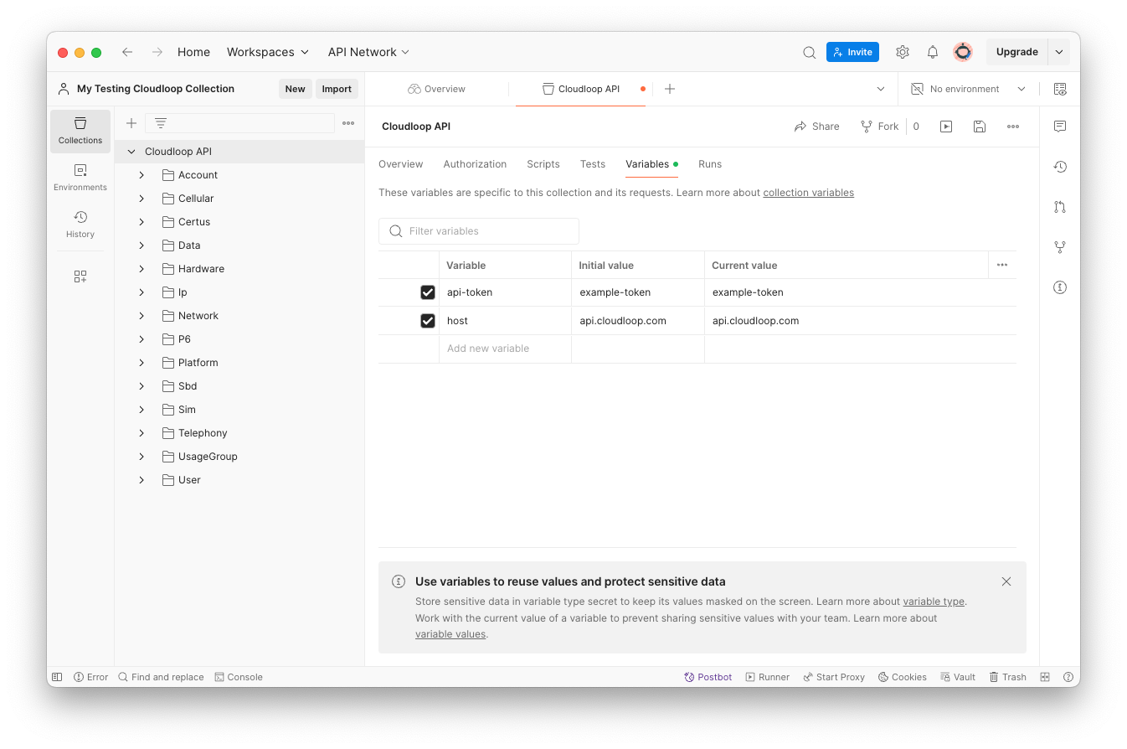Viewport: 1127px width, 749px height.
Task: Create new collection with plus icon
Action: point(131,123)
